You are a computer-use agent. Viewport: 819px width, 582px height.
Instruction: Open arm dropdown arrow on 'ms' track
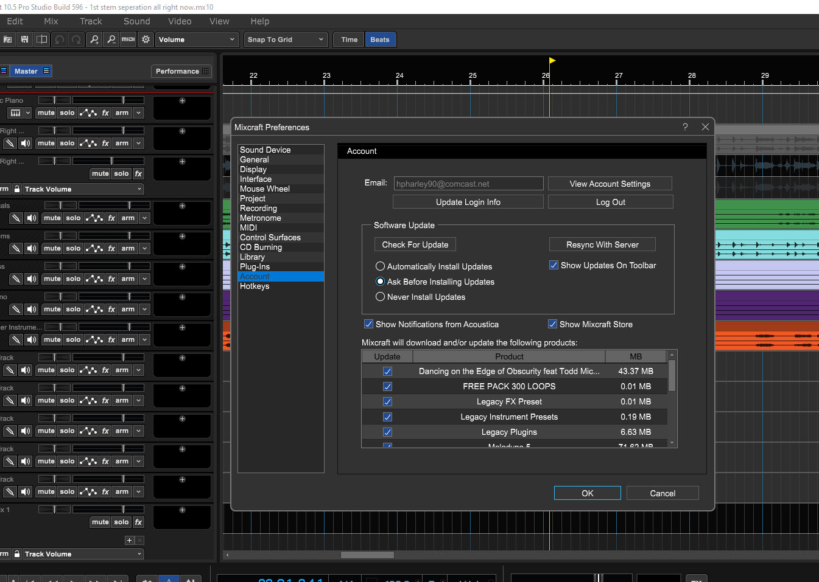(x=145, y=249)
